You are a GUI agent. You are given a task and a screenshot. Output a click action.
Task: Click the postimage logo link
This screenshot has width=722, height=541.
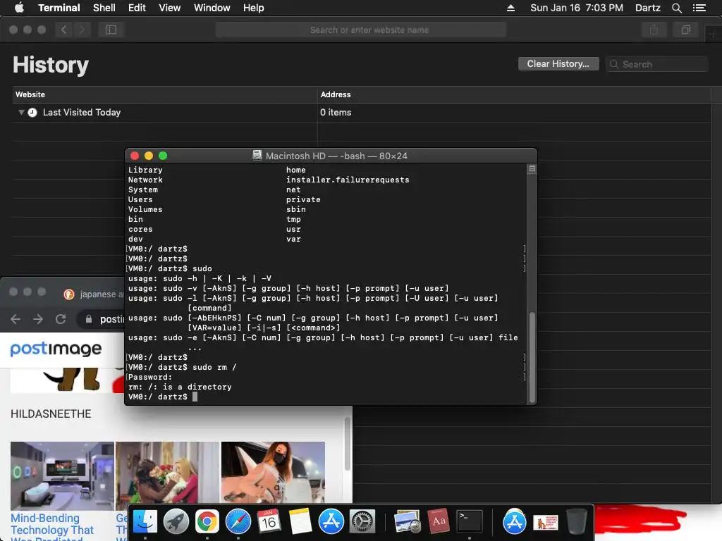[x=56, y=349]
